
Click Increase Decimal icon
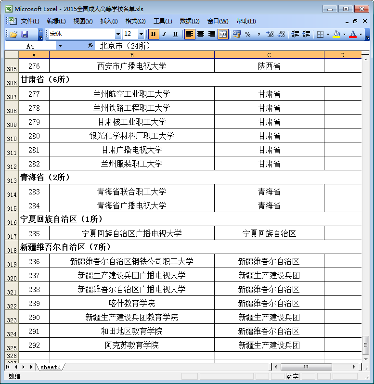[270, 34]
